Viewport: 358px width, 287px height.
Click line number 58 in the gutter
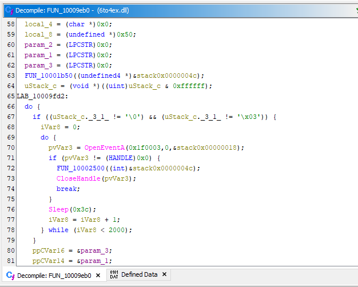pyautogui.click(x=11, y=24)
